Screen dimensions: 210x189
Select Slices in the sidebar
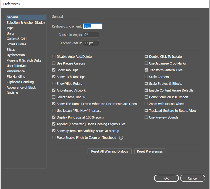point(26,49)
